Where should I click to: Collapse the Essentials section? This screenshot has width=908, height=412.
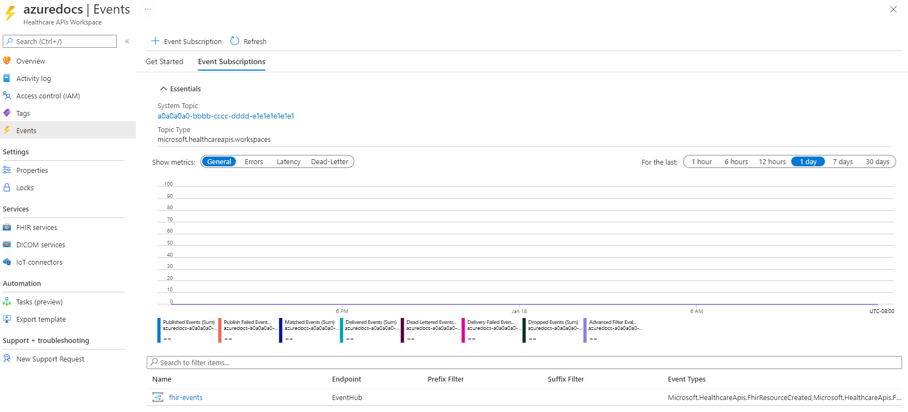tap(163, 89)
